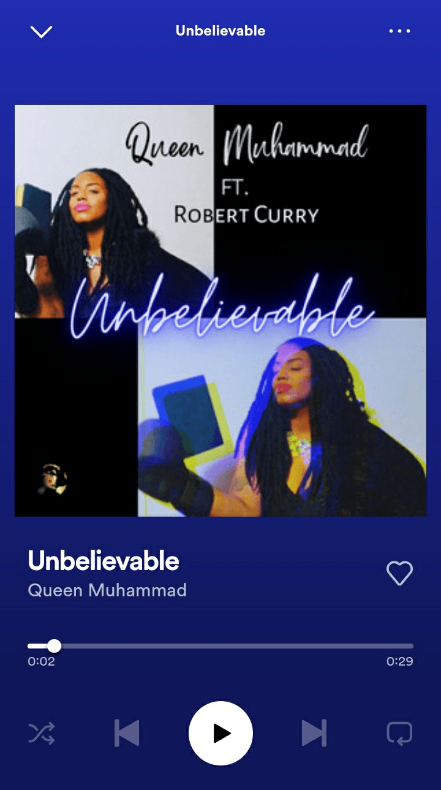Seek to middle of progress bar

[221, 646]
